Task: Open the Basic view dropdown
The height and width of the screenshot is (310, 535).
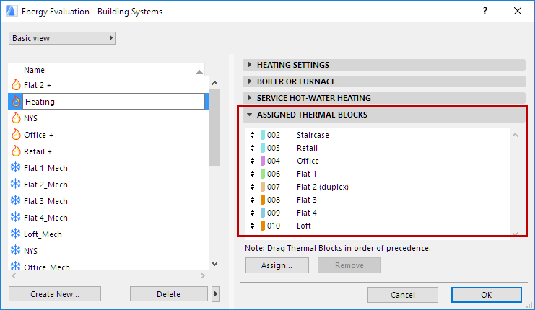Action: (62, 38)
